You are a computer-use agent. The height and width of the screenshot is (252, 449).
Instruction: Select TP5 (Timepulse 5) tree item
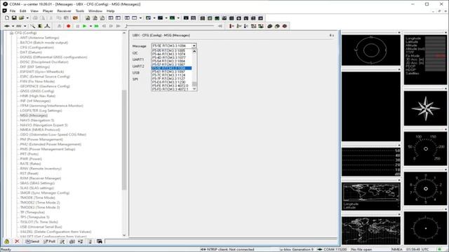click(x=34, y=217)
